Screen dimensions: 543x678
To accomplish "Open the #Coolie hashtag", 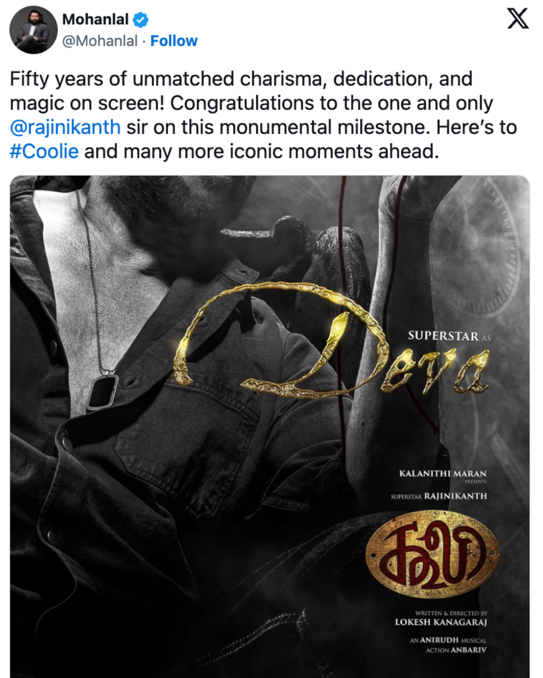I will pyautogui.click(x=44, y=151).
